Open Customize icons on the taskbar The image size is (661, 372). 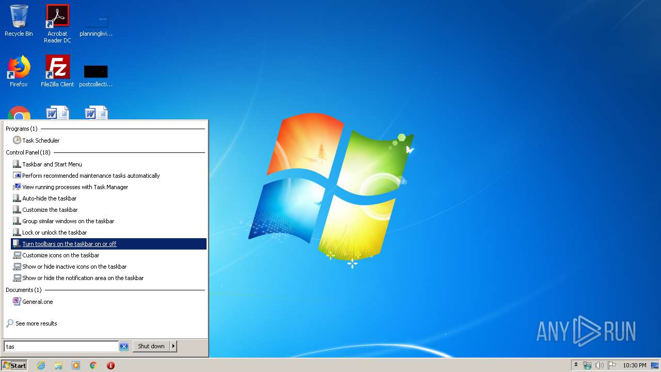[108, 255]
